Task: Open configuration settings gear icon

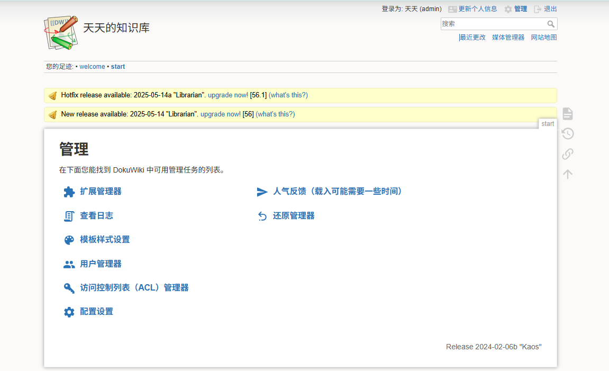Action: click(x=69, y=312)
